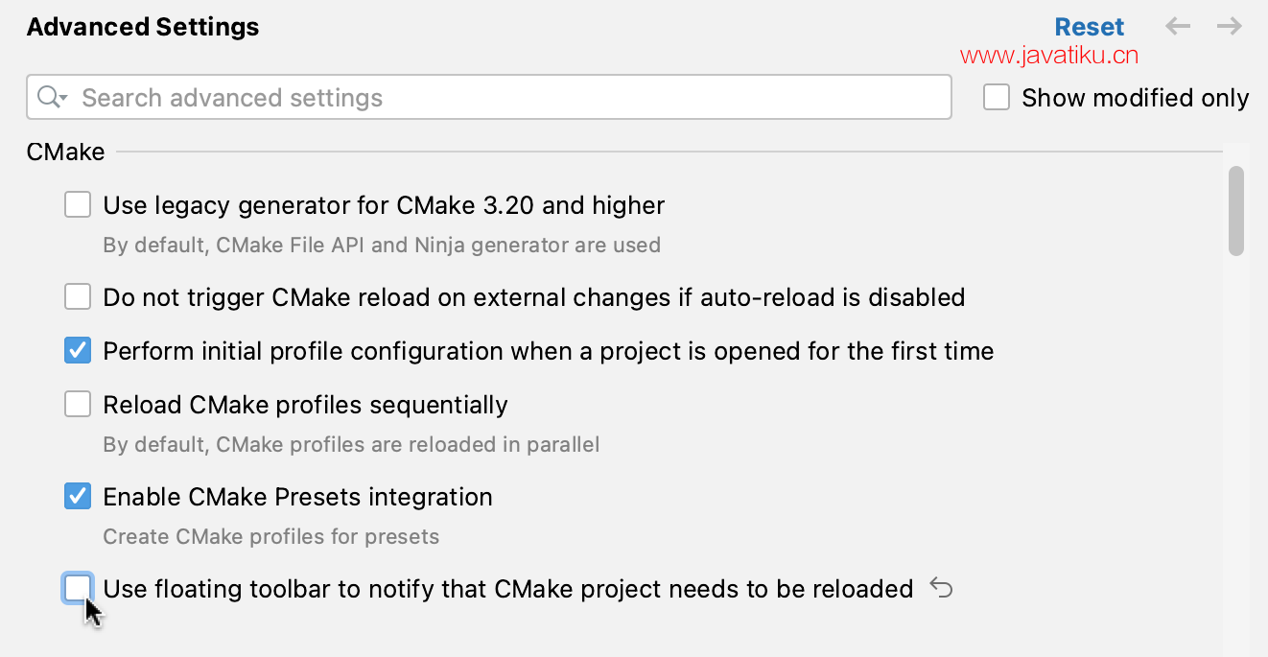Go back using the left arrow
Screen dimensions: 1268x657
point(1178,27)
